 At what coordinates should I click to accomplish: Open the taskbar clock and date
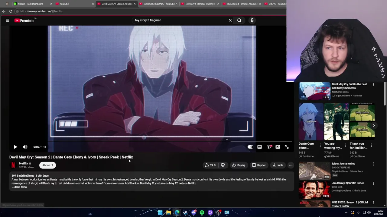pos(379,212)
